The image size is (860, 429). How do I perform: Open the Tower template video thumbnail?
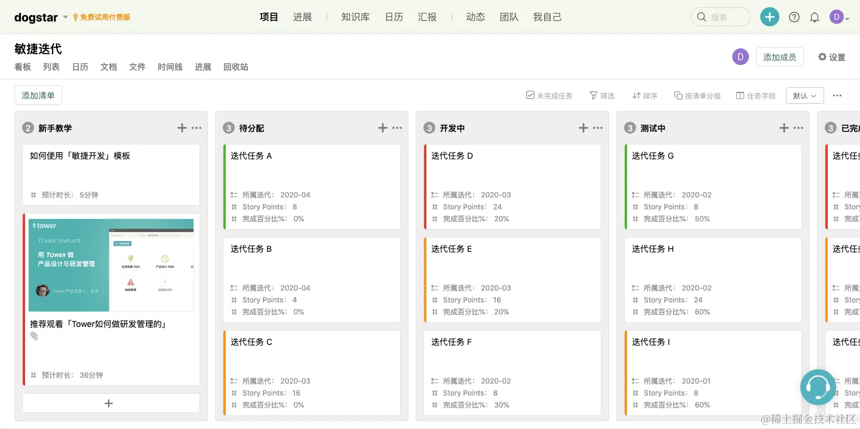[x=111, y=265]
